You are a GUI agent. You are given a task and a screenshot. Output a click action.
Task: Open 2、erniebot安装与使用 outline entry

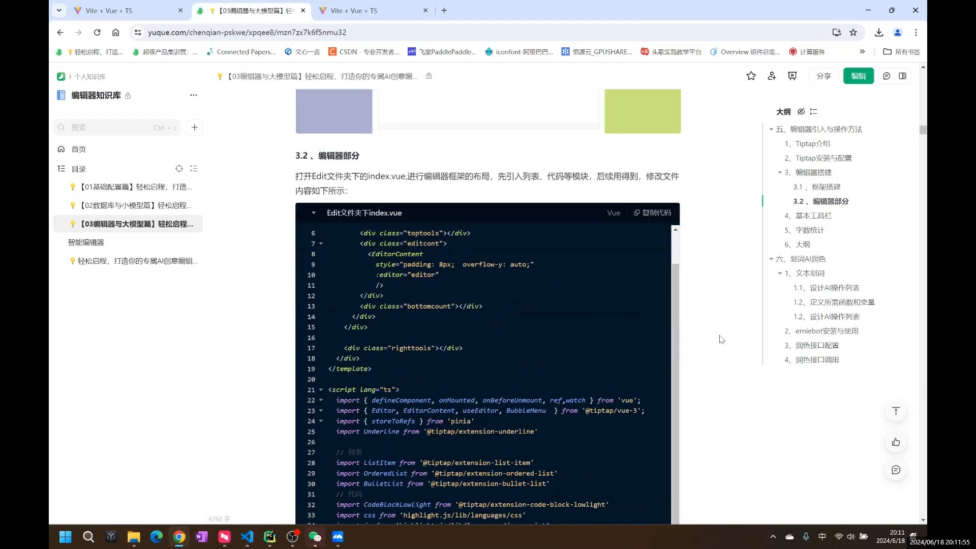(x=821, y=331)
